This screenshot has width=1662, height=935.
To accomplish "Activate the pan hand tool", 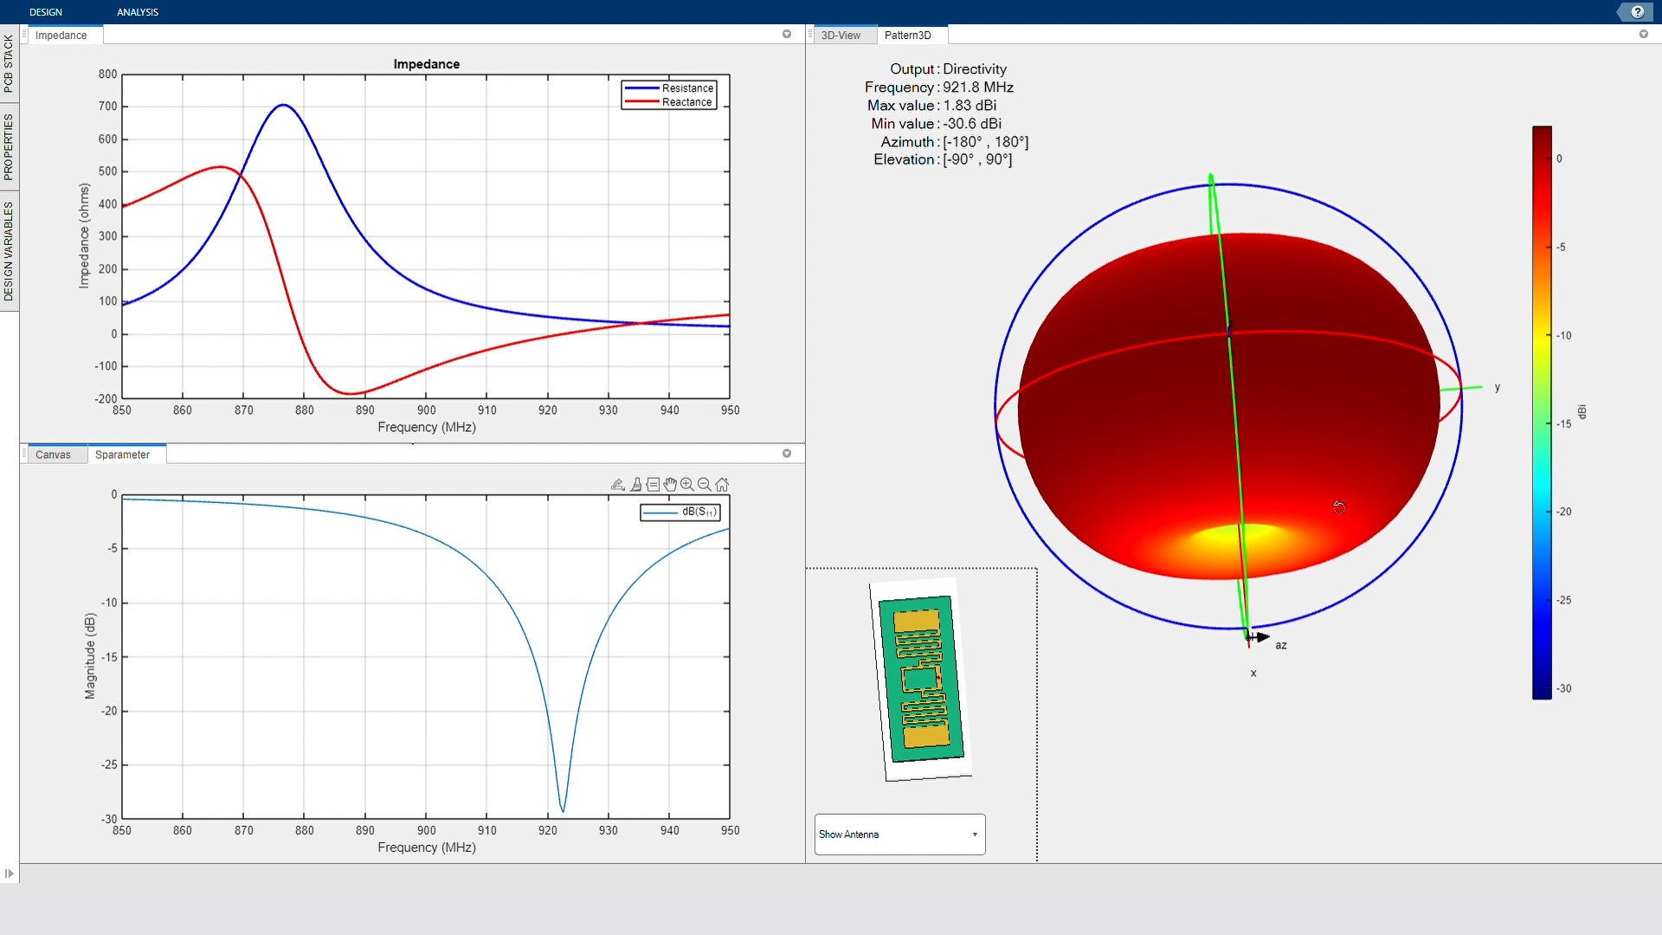I will click(670, 485).
